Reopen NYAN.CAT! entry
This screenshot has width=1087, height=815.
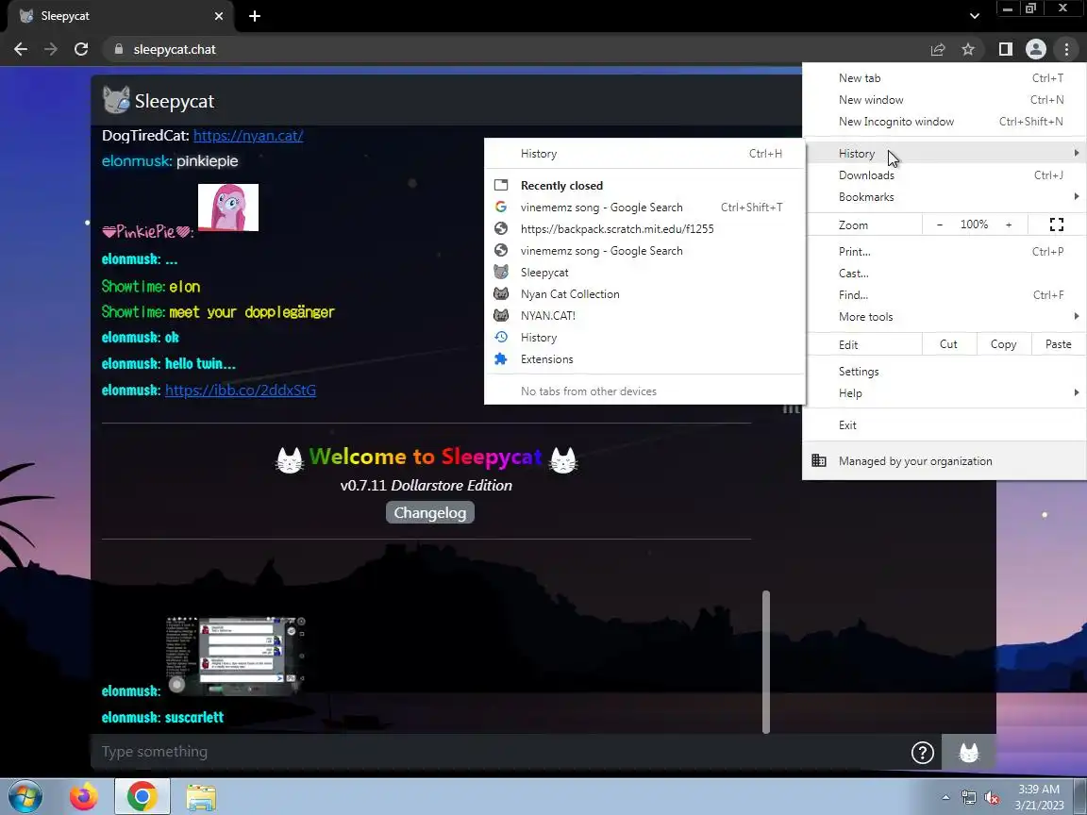click(x=644, y=315)
